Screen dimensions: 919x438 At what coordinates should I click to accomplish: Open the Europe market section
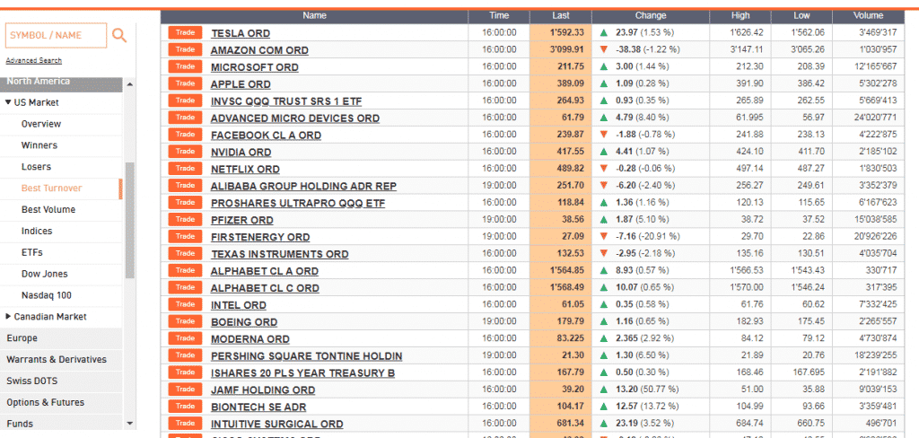point(62,338)
